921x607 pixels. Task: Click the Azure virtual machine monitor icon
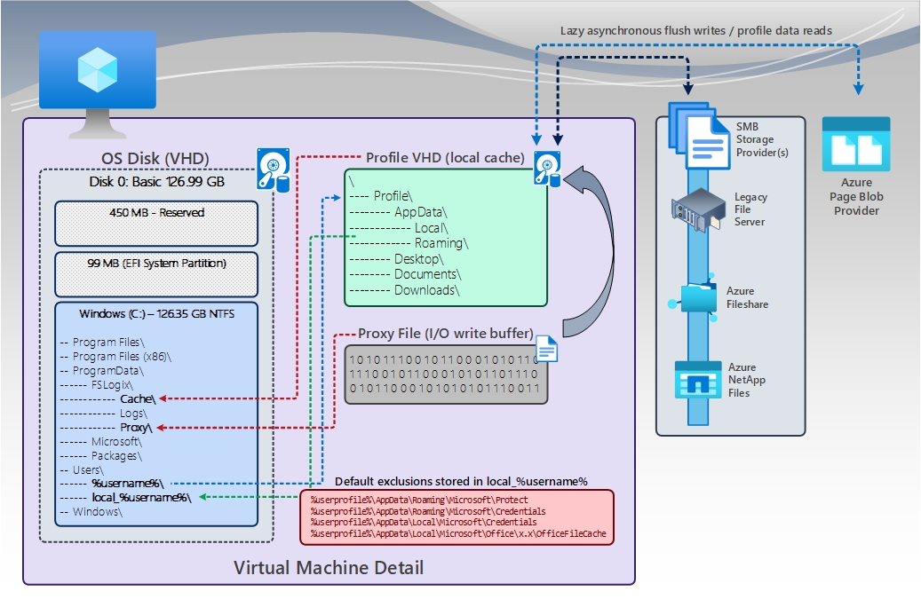98,84
